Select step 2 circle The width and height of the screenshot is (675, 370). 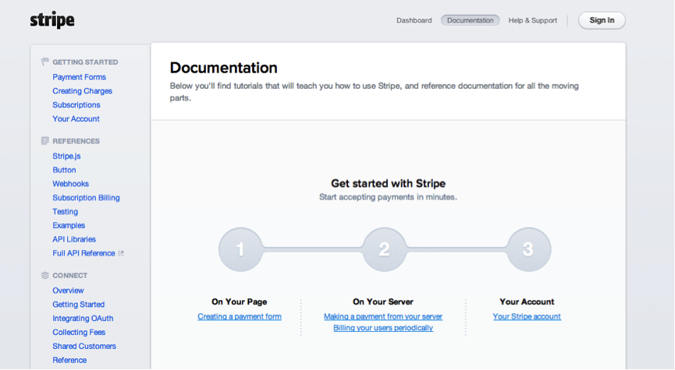[x=385, y=250]
